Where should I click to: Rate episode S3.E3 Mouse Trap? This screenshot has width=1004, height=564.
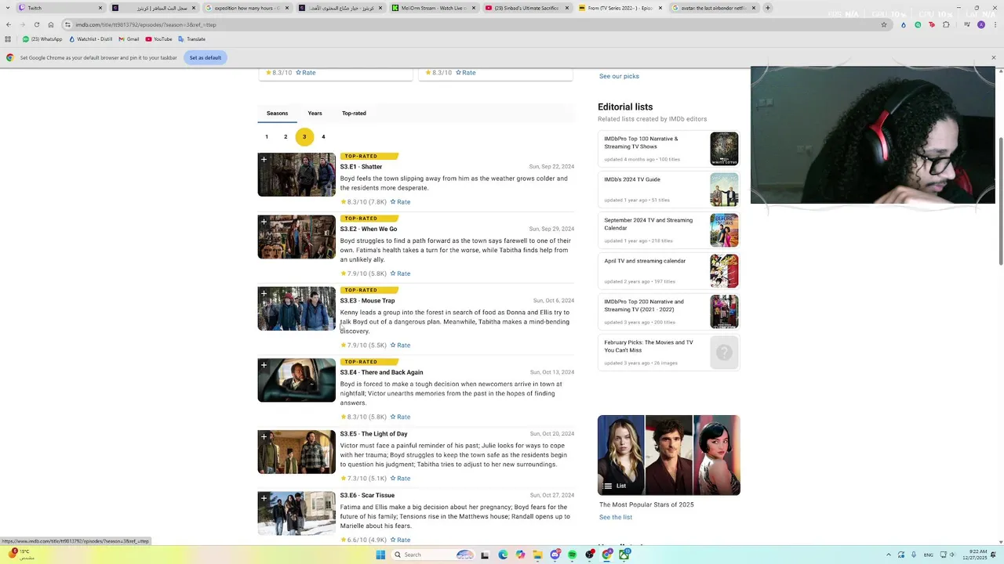(400, 345)
